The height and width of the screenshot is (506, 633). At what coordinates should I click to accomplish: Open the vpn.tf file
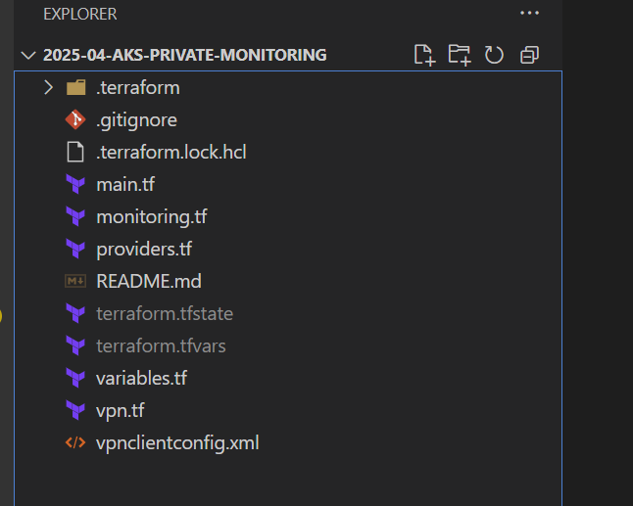(x=120, y=411)
